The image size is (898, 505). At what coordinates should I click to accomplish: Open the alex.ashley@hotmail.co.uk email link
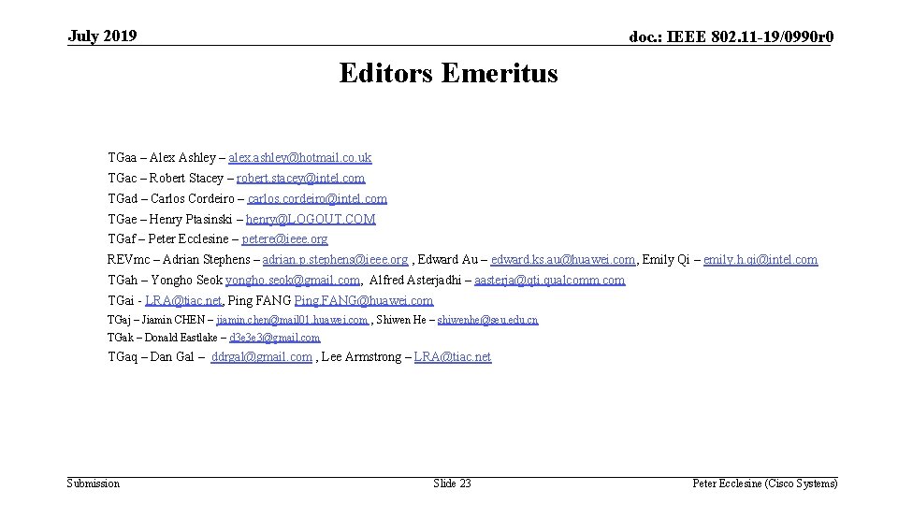300,157
